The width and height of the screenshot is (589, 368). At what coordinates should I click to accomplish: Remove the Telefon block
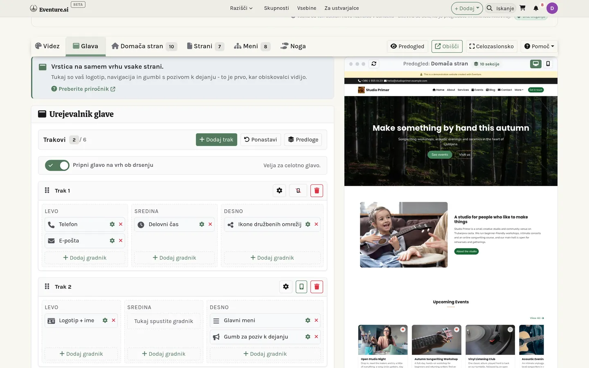click(121, 224)
